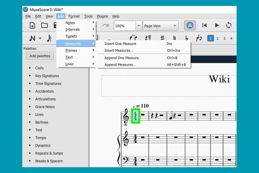Open the View menu

pyautogui.click(x=50, y=16)
